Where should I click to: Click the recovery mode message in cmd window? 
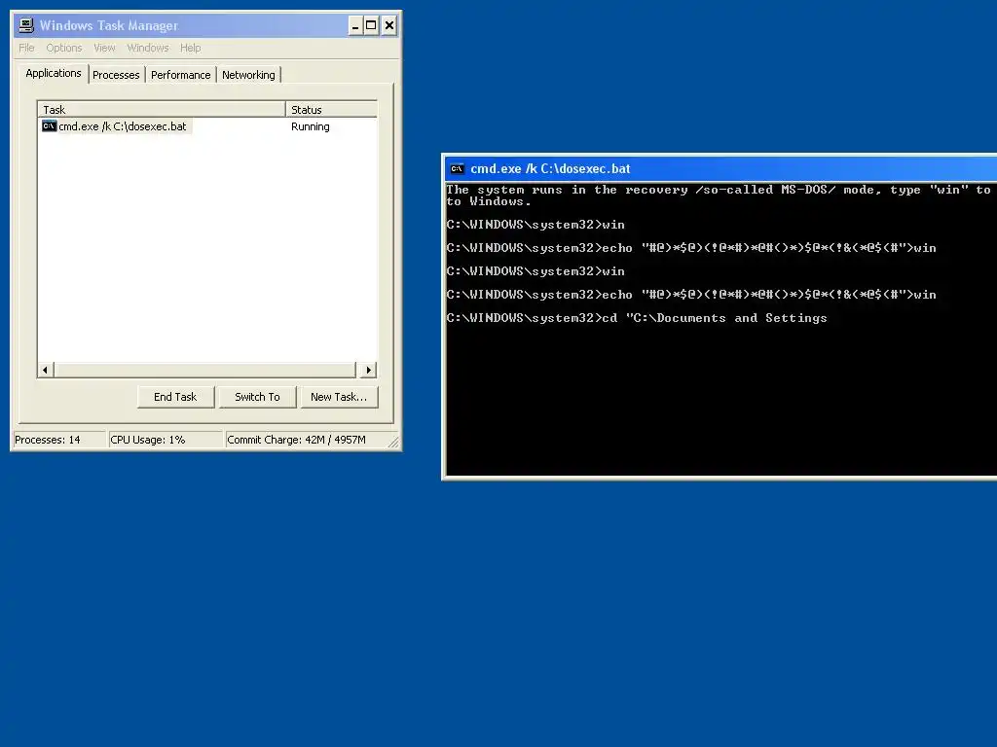click(x=719, y=196)
